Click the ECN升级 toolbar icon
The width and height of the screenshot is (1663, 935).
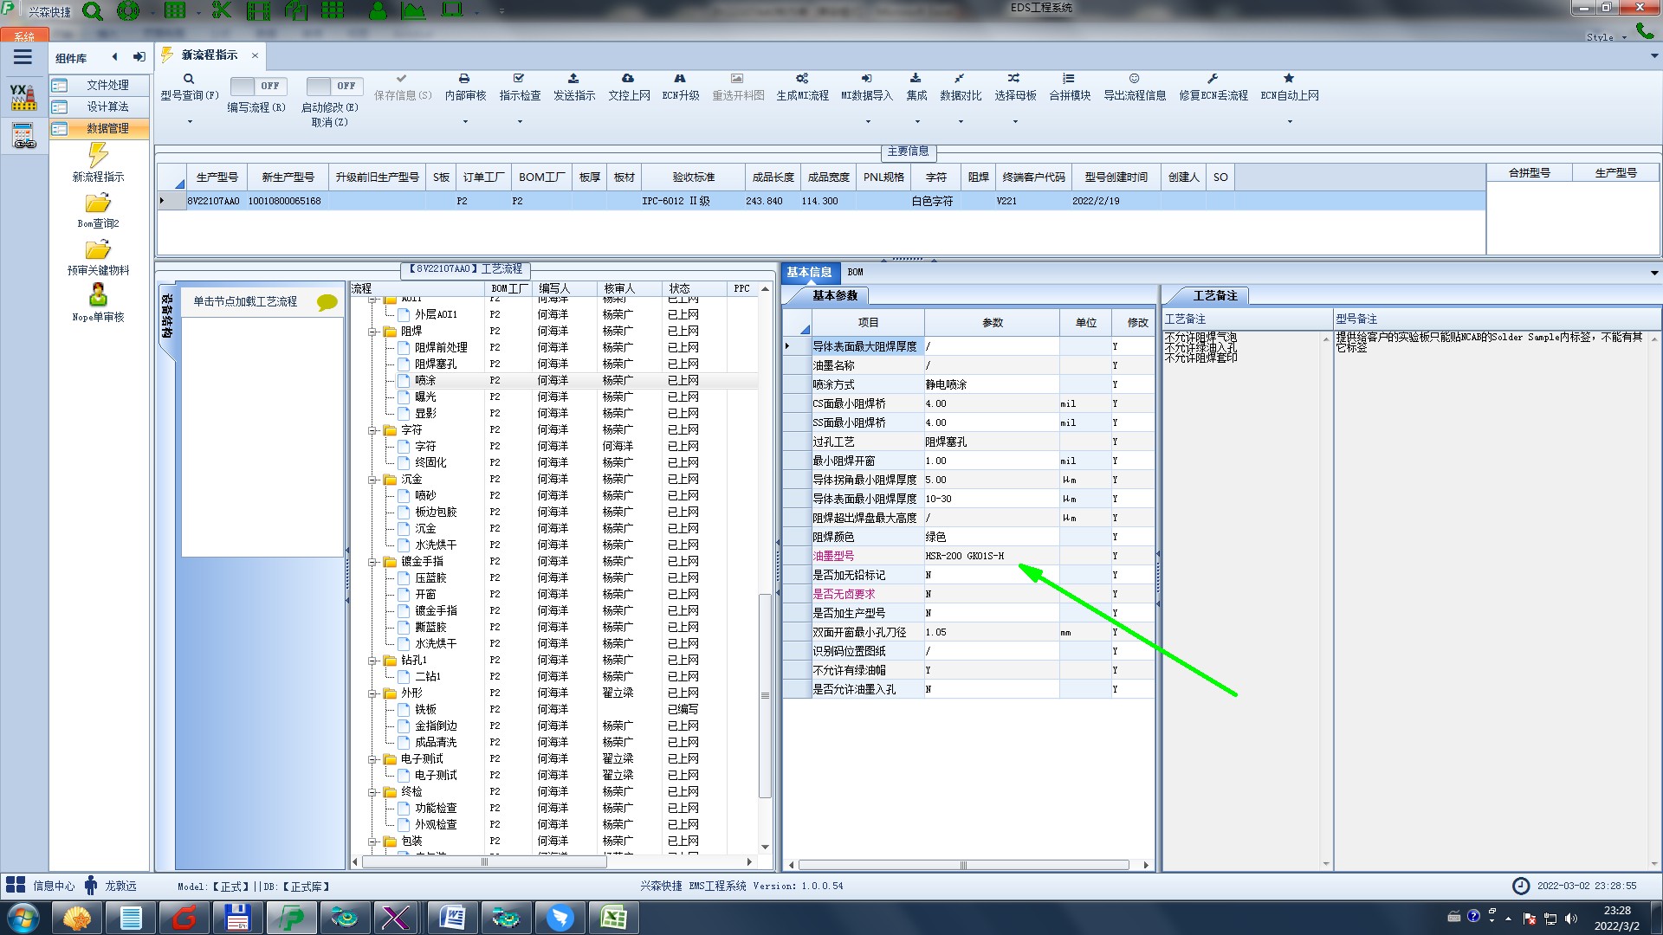[x=680, y=79]
